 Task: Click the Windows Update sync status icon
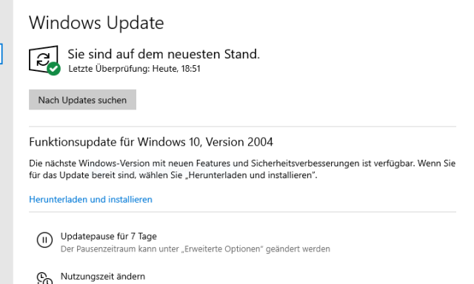coord(43,59)
